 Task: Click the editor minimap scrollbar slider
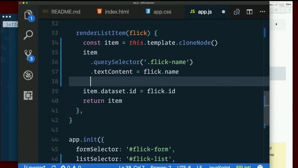point(266,109)
